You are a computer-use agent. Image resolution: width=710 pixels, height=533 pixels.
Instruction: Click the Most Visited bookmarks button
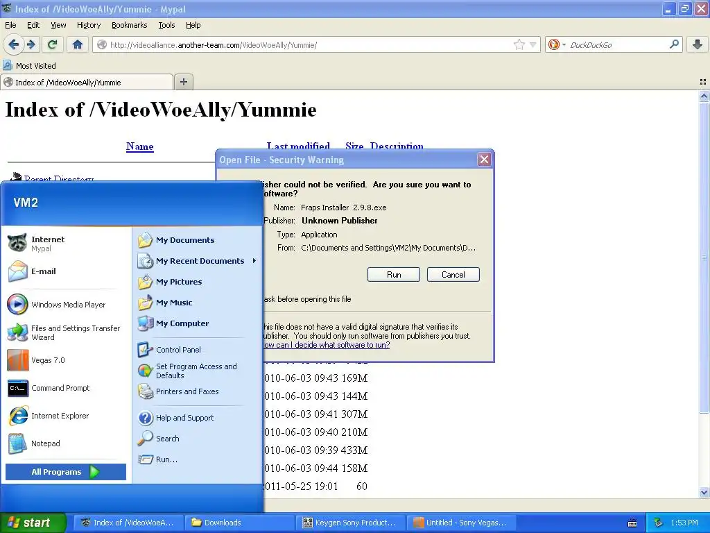(30, 66)
